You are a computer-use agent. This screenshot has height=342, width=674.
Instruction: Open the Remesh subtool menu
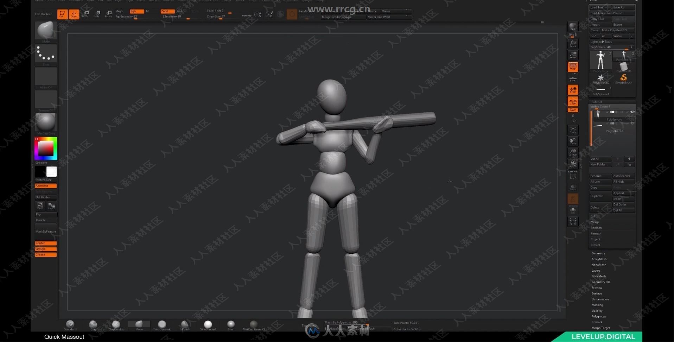[596, 234]
